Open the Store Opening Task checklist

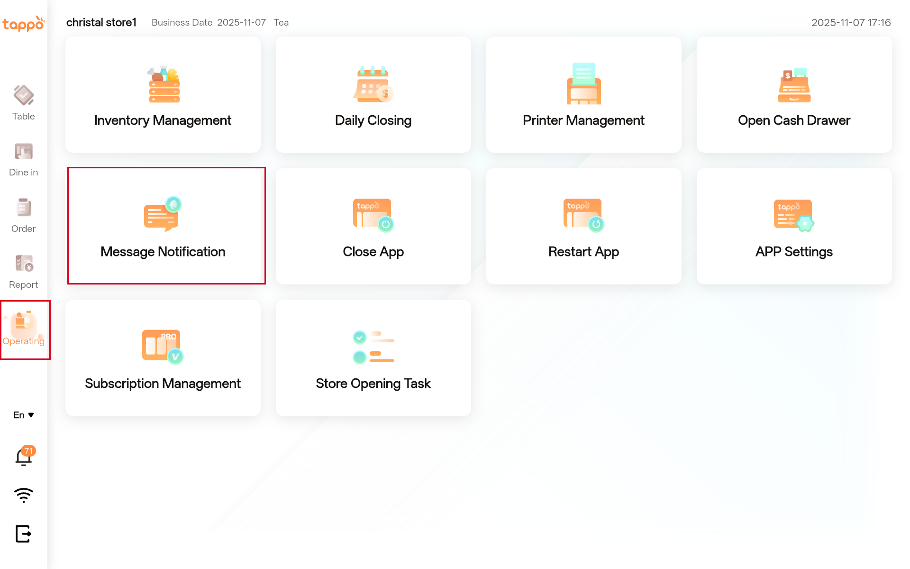[373, 358]
